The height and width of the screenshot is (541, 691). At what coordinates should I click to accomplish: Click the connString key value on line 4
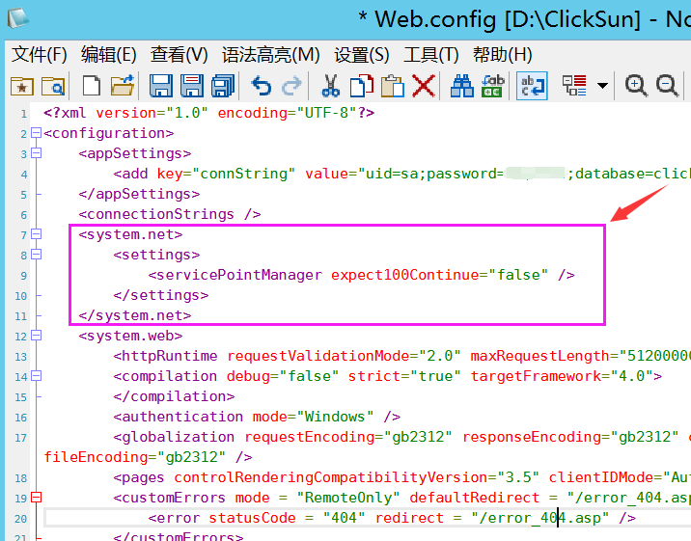pyautogui.click(x=243, y=174)
